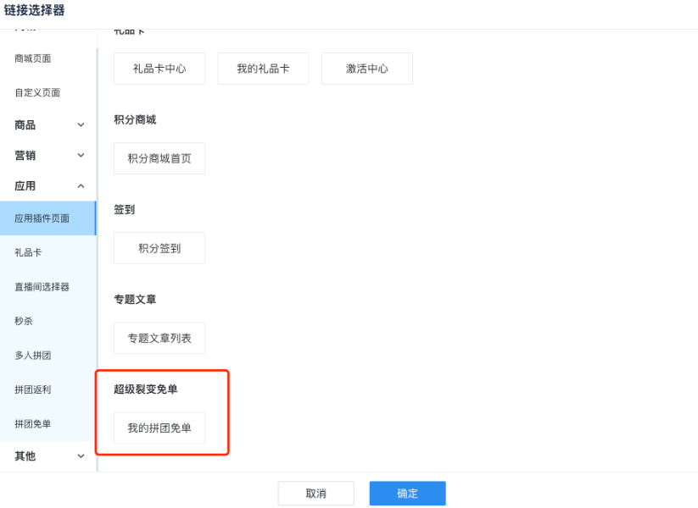Viewport: 698px width, 508px height.
Task: Open 拼团返利 sidebar entry
Action: tap(33, 389)
